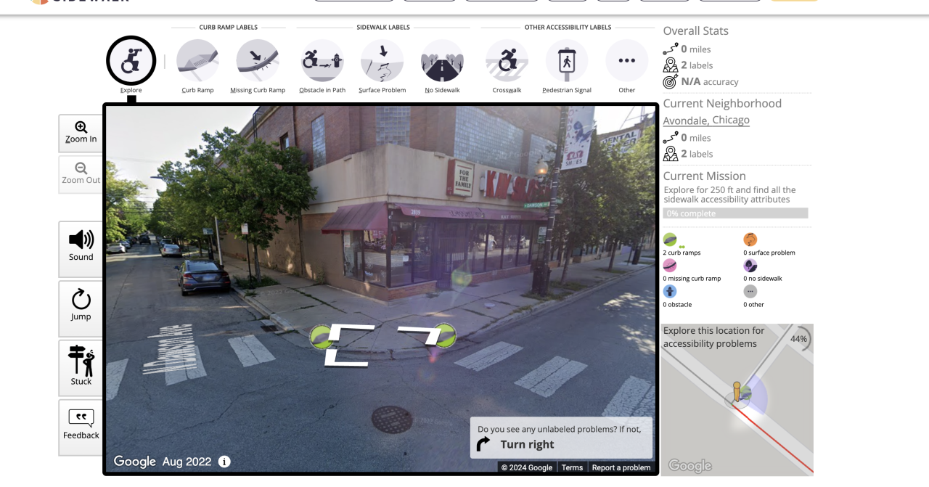Select the Curb Ramp label tool

197,60
